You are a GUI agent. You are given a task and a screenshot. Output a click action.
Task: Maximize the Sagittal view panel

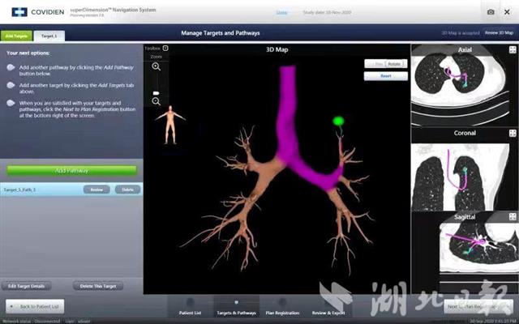point(511,217)
